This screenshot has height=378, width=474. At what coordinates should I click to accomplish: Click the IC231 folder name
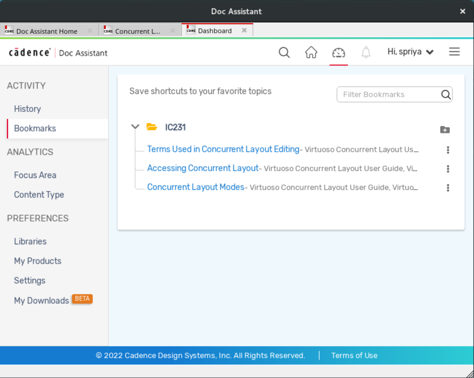[175, 127]
